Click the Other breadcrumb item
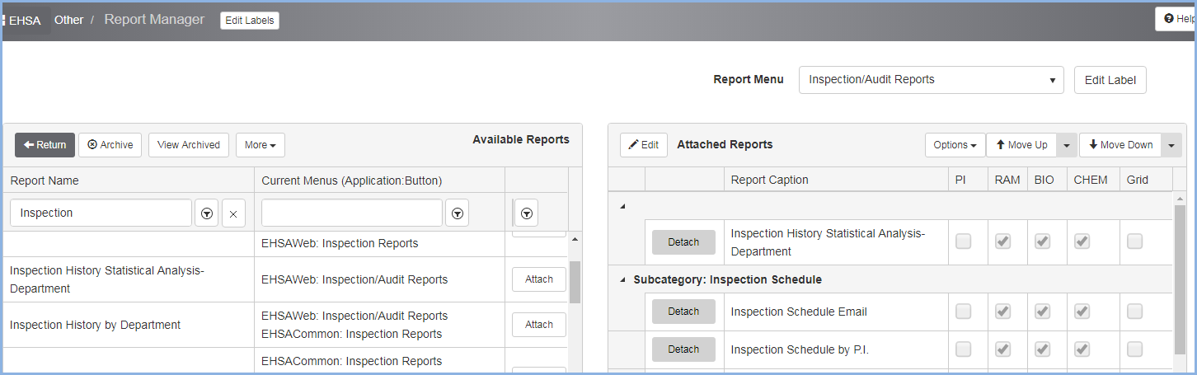Viewport: 1197px width, 375px height. [68, 20]
